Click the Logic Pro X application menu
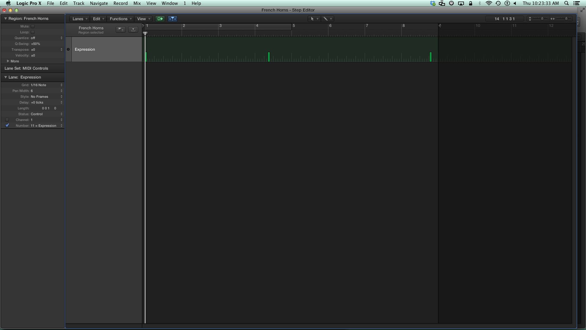Viewport: 586px width, 330px height. (x=29, y=3)
